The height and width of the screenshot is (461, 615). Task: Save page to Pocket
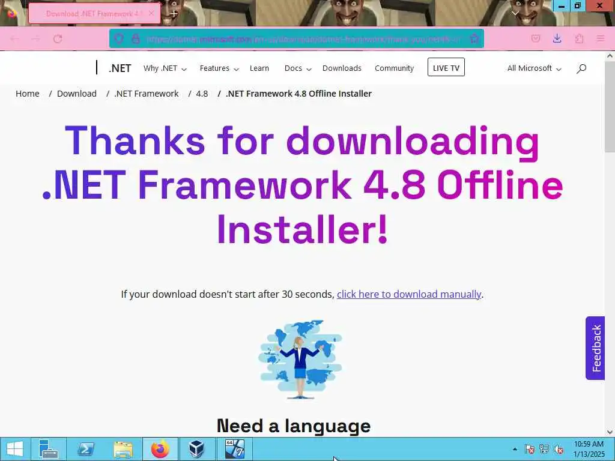535,38
